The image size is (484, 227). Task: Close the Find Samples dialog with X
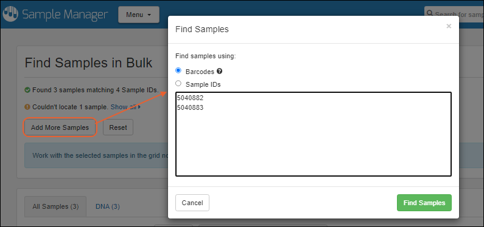[449, 26]
